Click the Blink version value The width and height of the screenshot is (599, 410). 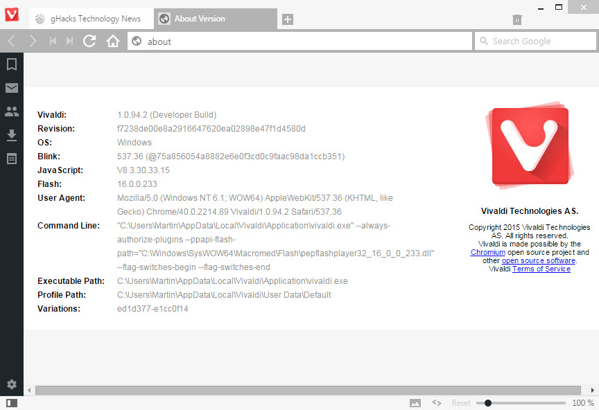point(231,157)
